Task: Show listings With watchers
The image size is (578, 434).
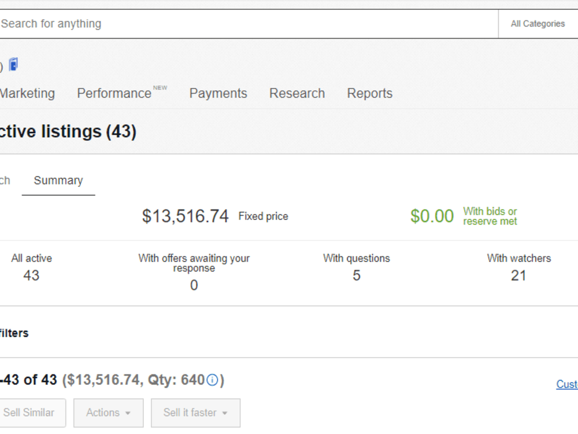Action: pos(518,267)
